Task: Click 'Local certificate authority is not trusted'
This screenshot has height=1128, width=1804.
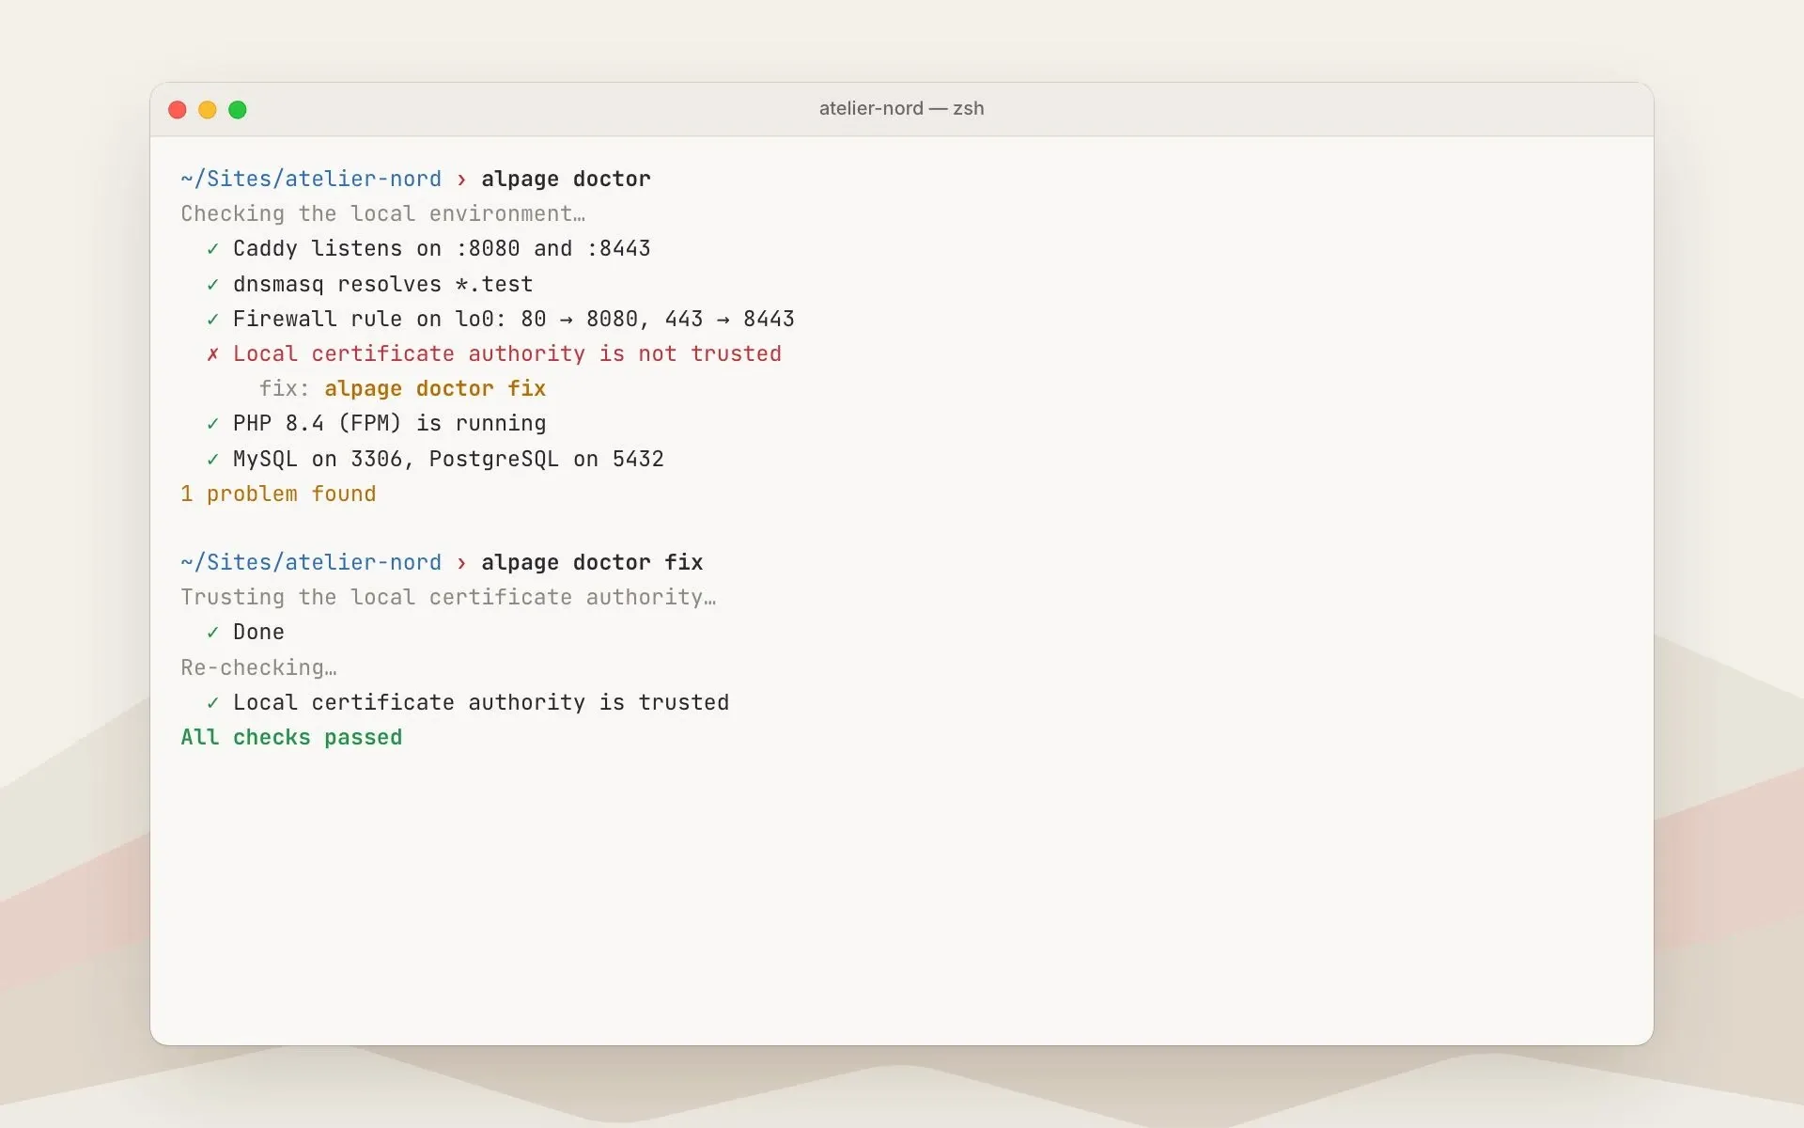Action: click(507, 353)
